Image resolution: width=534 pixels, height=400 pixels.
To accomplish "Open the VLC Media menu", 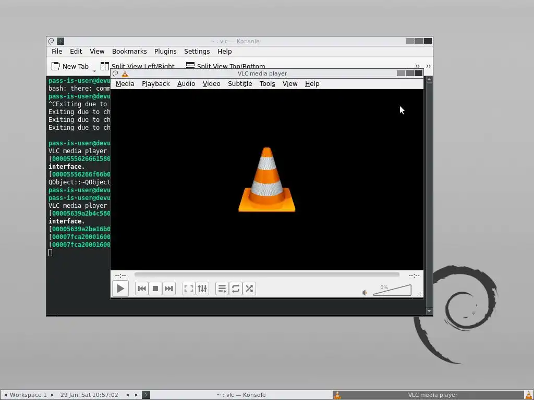I will click(125, 84).
